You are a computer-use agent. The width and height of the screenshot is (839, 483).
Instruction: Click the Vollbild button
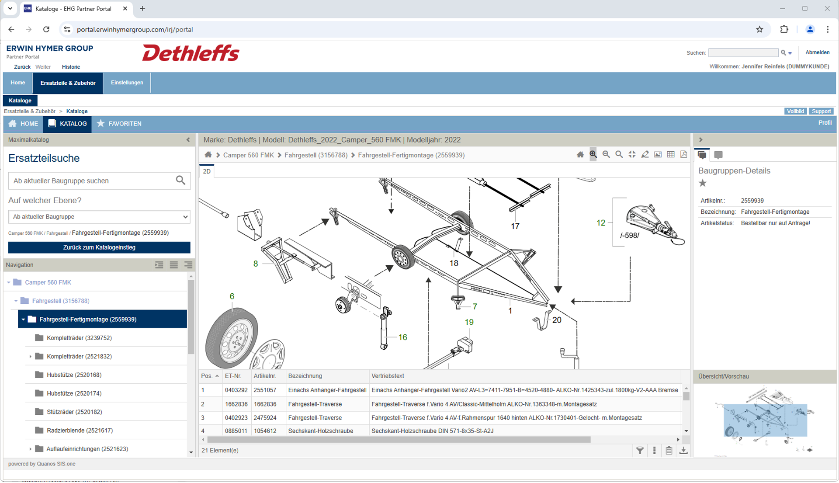click(795, 111)
